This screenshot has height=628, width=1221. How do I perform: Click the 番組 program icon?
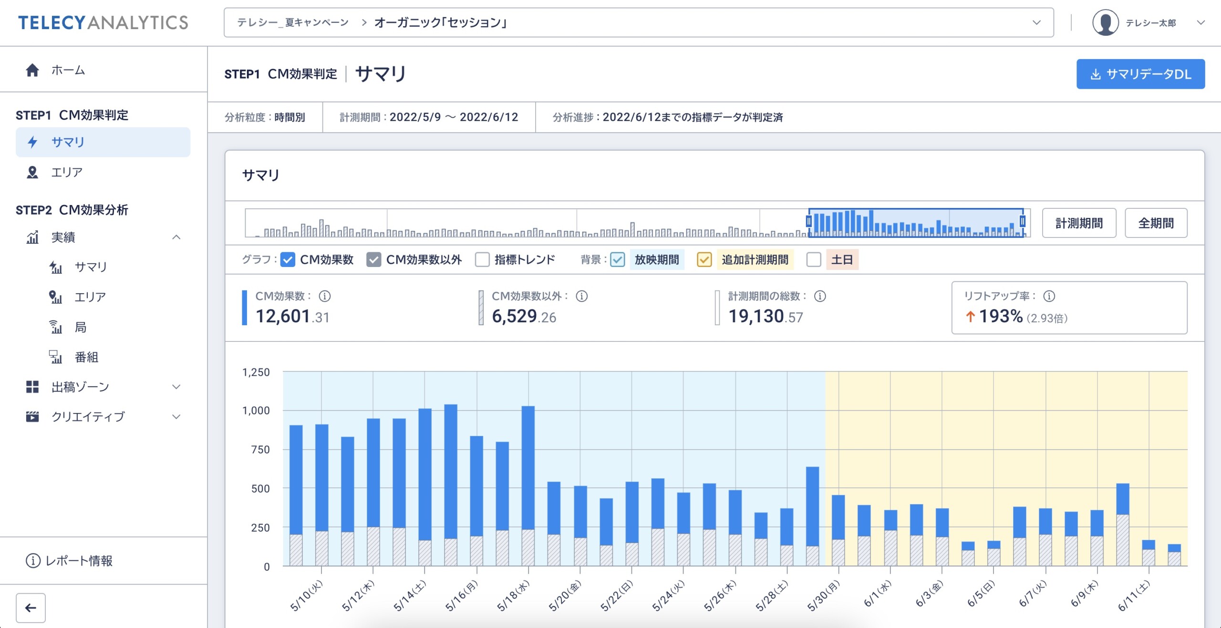pos(56,357)
